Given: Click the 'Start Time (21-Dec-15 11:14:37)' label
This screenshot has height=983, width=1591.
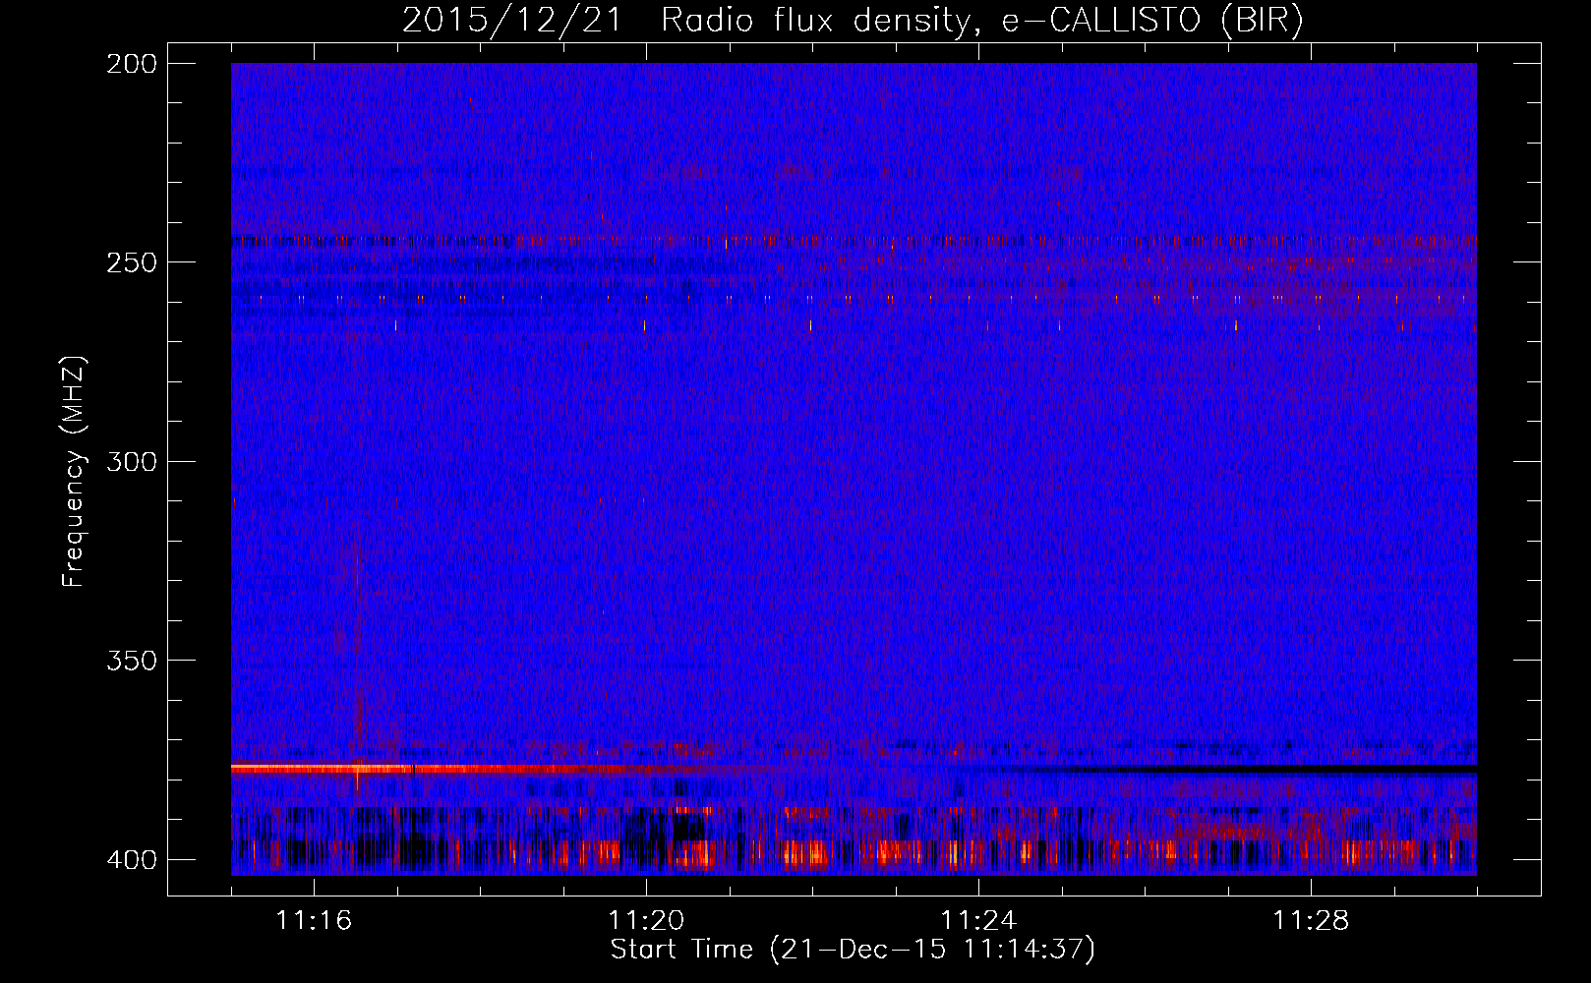Looking at the screenshot, I should (853, 950).
